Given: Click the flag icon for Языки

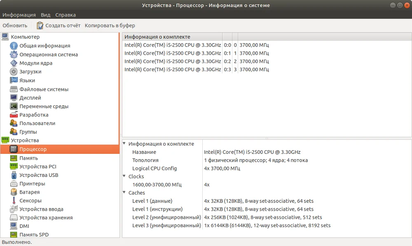Looking at the screenshot, I should pyautogui.click(x=14, y=80).
